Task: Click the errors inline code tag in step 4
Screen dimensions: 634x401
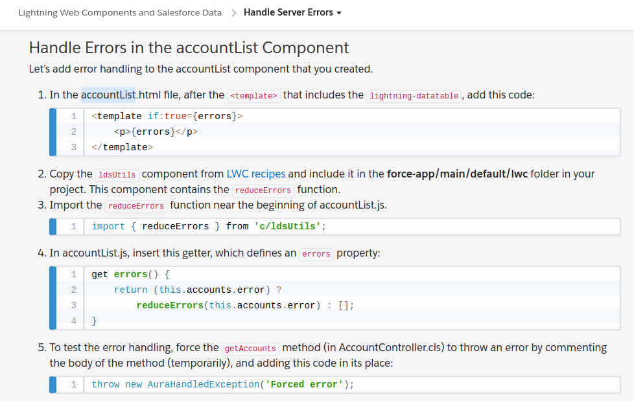Action: click(x=316, y=254)
